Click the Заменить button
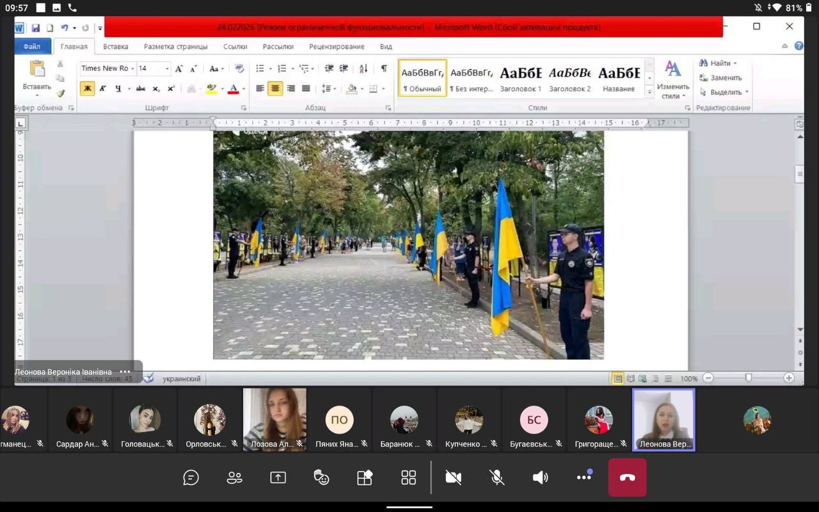The width and height of the screenshot is (819, 512). (x=726, y=77)
